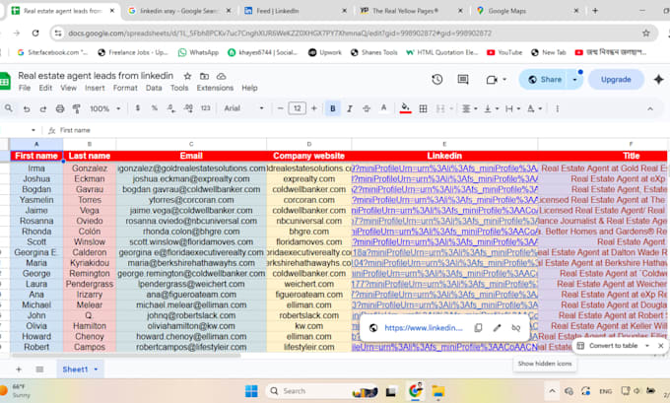670x403 pixels.
Task: Click the Upgrade button
Action: tap(616, 80)
